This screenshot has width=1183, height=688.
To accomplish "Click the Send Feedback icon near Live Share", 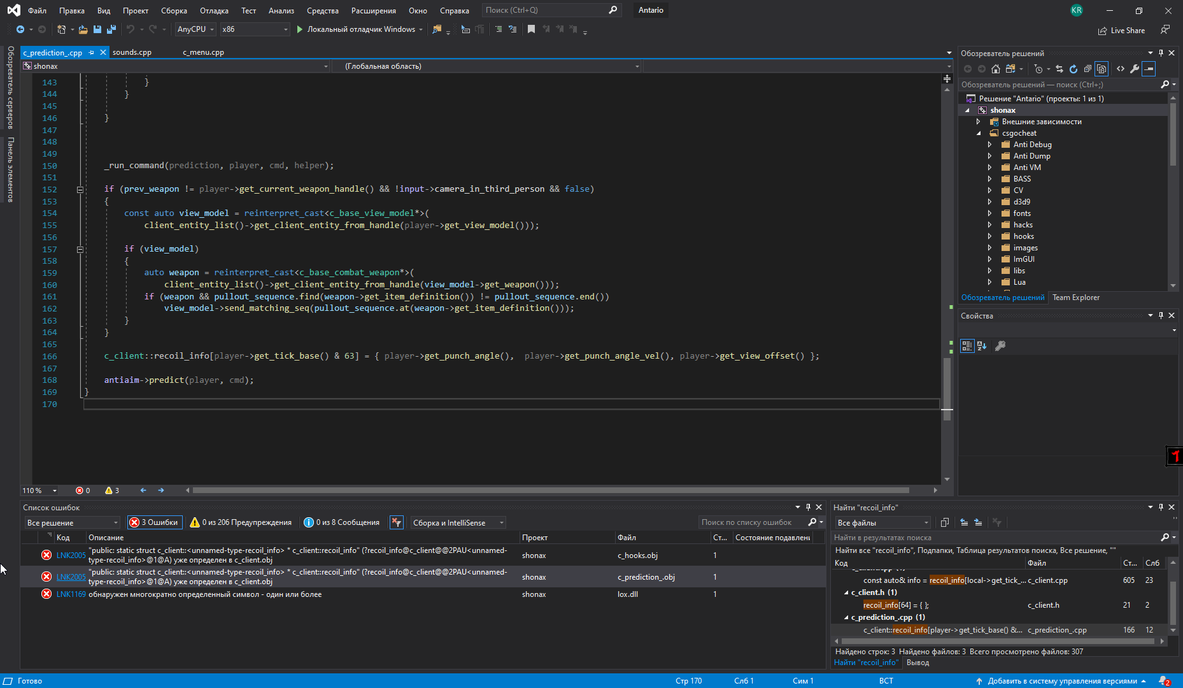I will pyautogui.click(x=1165, y=30).
